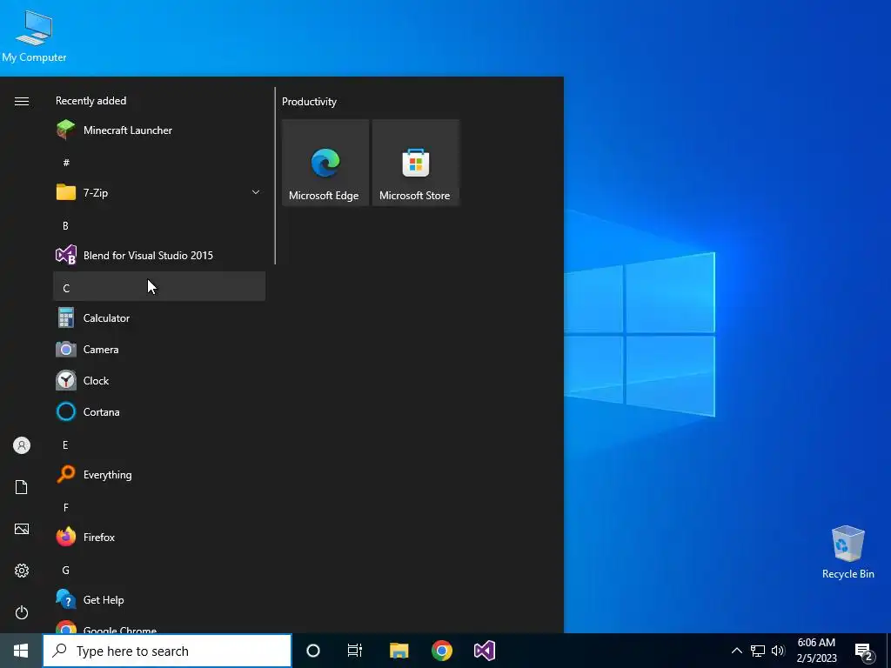This screenshot has height=668, width=891.
Task: Open Settings gear in Start menu
Action: 22,571
